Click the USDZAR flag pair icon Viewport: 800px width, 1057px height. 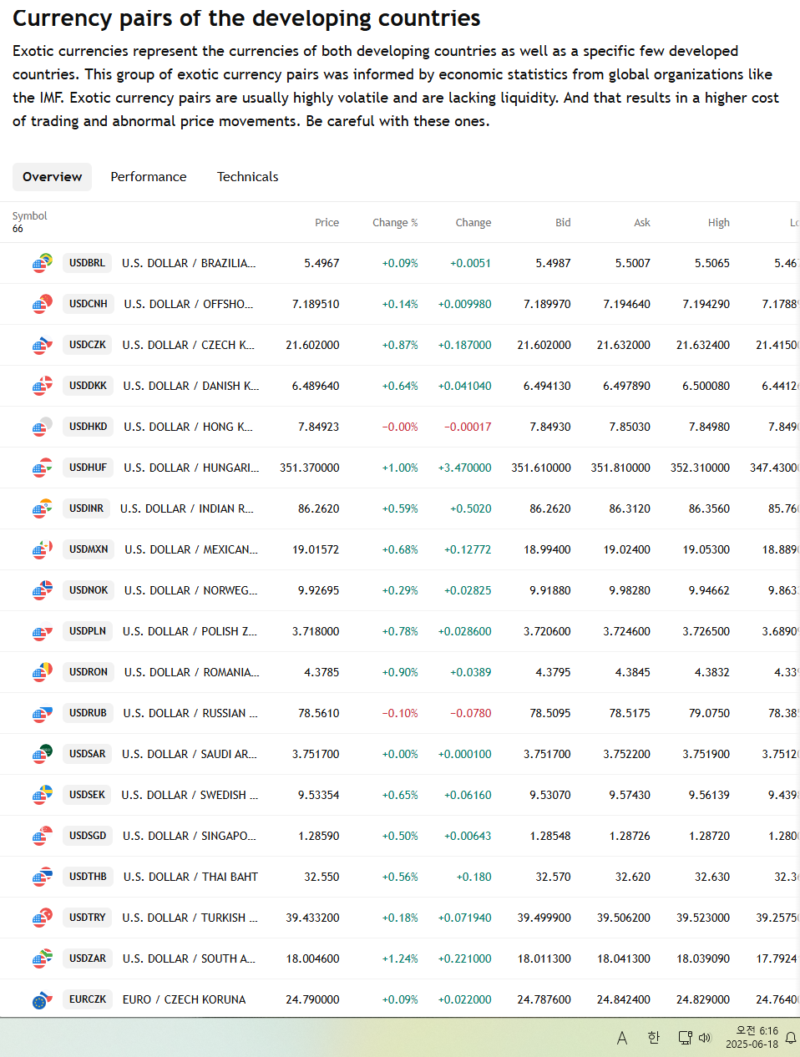coord(43,958)
